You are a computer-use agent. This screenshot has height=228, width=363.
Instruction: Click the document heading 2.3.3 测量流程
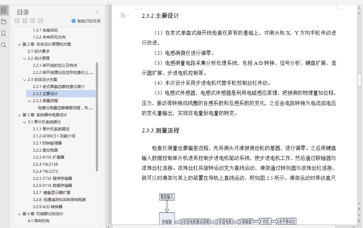coord(160,130)
